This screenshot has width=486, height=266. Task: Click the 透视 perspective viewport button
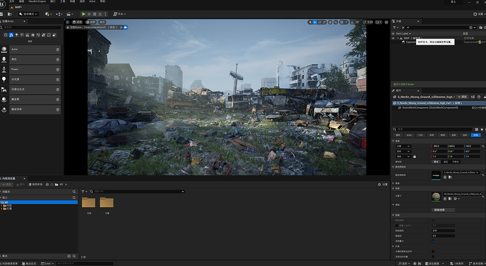77,22
